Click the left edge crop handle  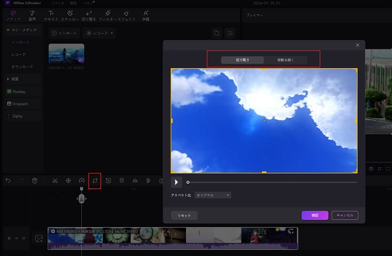pyautogui.click(x=172, y=120)
